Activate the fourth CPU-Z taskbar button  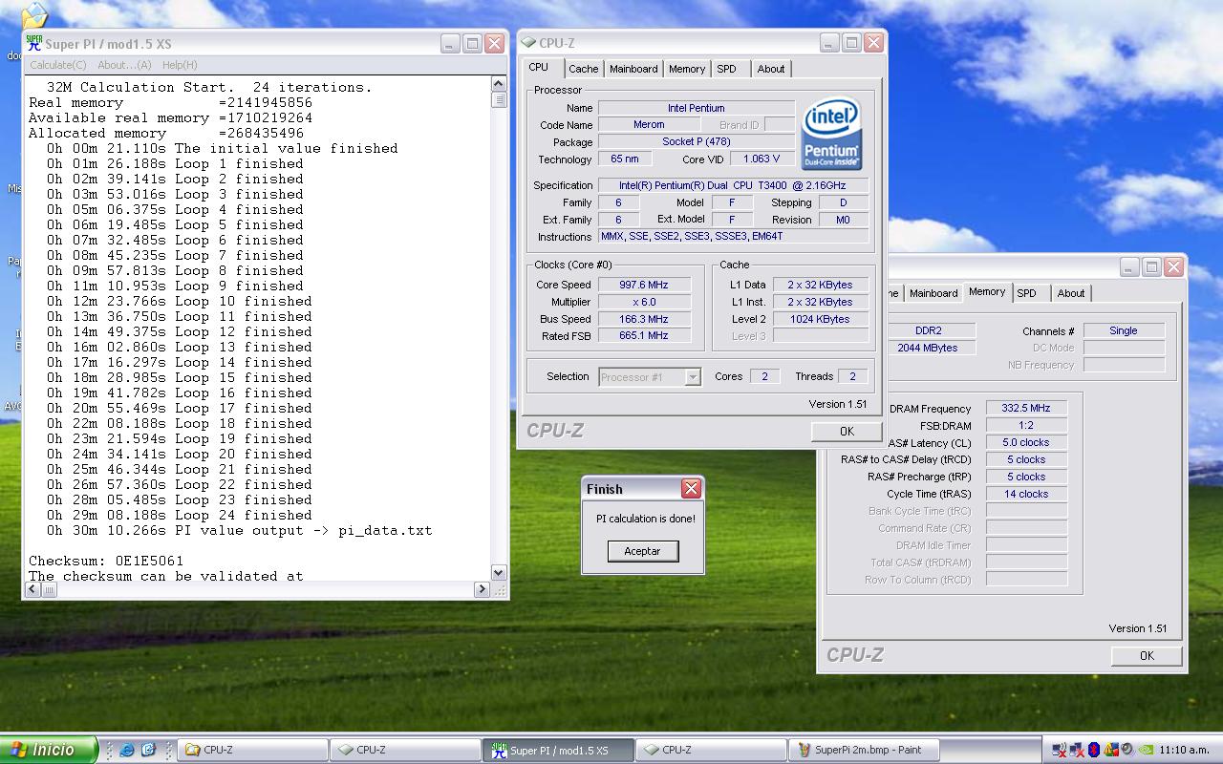pos(712,750)
